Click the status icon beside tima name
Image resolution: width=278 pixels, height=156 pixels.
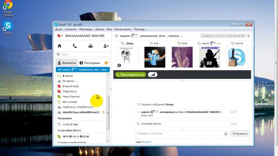click(151, 43)
